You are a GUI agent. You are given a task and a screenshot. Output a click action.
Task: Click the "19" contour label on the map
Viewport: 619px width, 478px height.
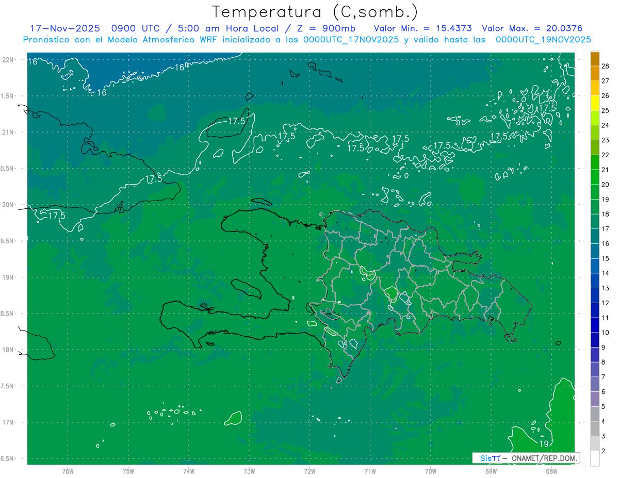click(543, 443)
